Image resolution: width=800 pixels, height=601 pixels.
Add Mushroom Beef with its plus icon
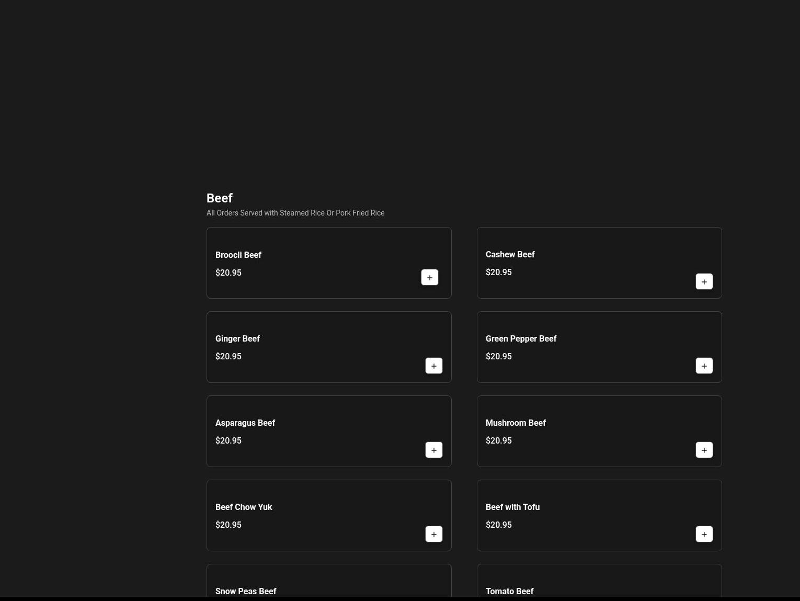[x=704, y=450]
